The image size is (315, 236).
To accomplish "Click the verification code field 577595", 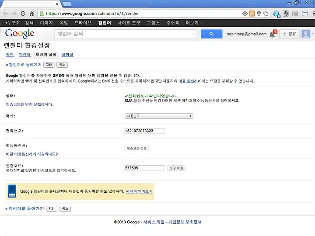I will (145, 168).
